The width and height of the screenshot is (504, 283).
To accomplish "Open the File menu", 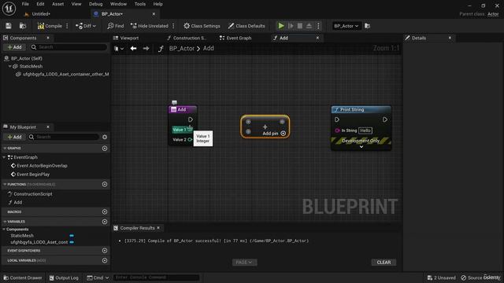I will [25, 4].
